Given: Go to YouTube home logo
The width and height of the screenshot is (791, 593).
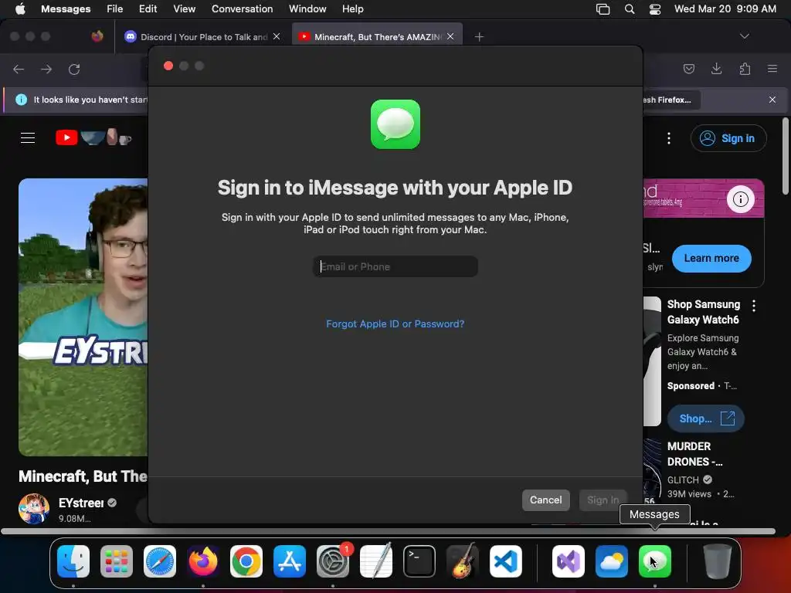Looking at the screenshot, I should click(x=93, y=137).
